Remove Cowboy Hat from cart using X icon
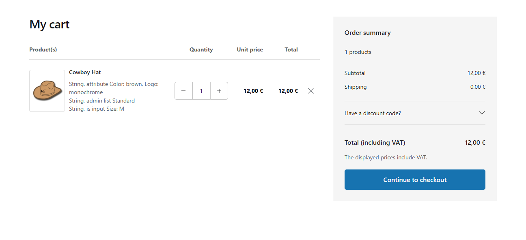Screen dimensions: 526x240 coord(311,91)
